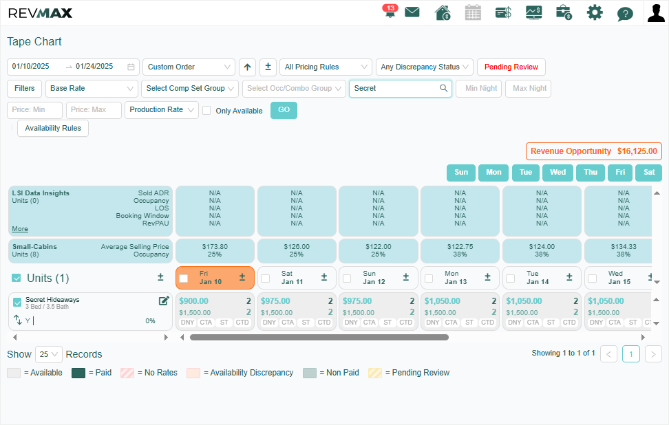
Task: Open the revenue monitor chart icon
Action: coord(533,12)
